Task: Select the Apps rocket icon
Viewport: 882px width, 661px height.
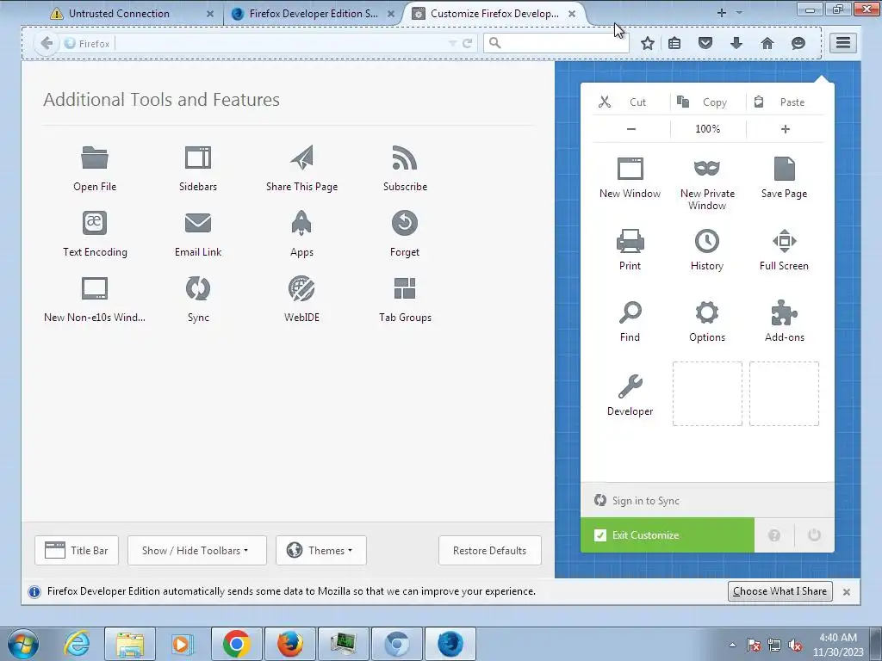Action: [x=301, y=223]
